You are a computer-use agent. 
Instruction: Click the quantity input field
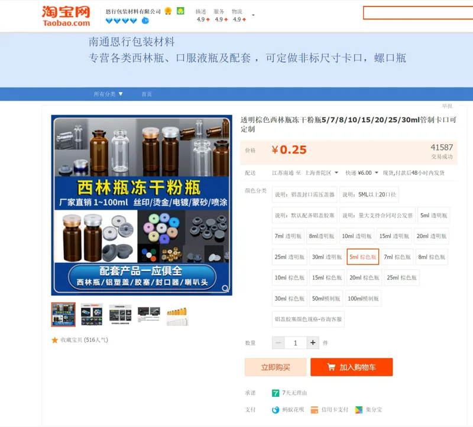pyautogui.click(x=295, y=343)
